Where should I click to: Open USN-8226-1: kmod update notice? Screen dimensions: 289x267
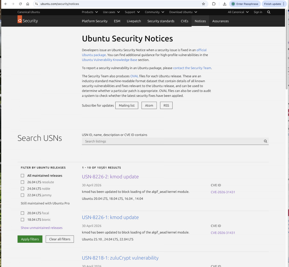coord(110,217)
